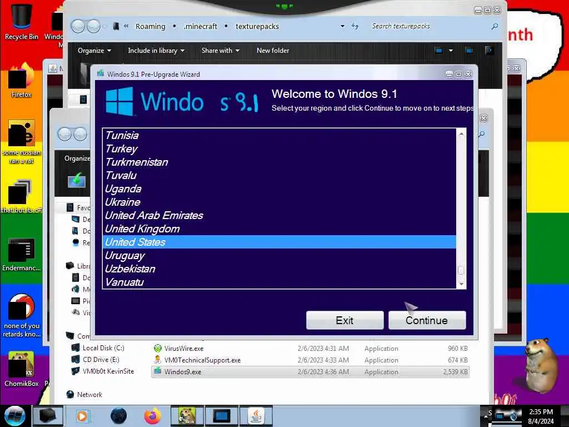This screenshot has width=569, height=427.
Task: Select Tunisia in the region list
Action: [x=279, y=136]
